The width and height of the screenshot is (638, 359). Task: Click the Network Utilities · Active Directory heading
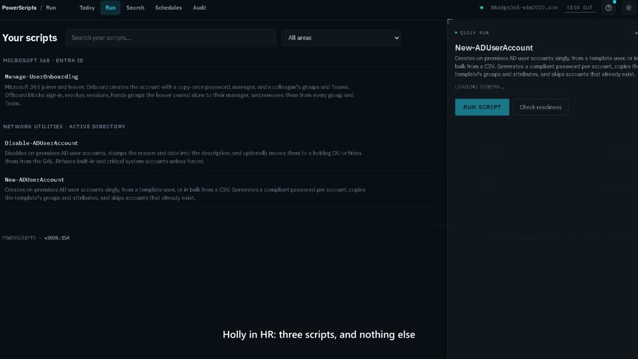(x=64, y=126)
